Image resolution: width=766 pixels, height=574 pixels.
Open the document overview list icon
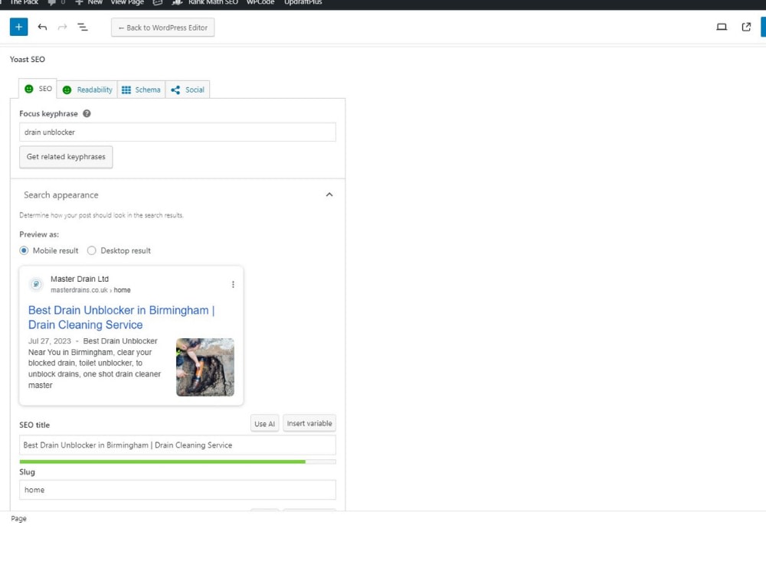[83, 28]
